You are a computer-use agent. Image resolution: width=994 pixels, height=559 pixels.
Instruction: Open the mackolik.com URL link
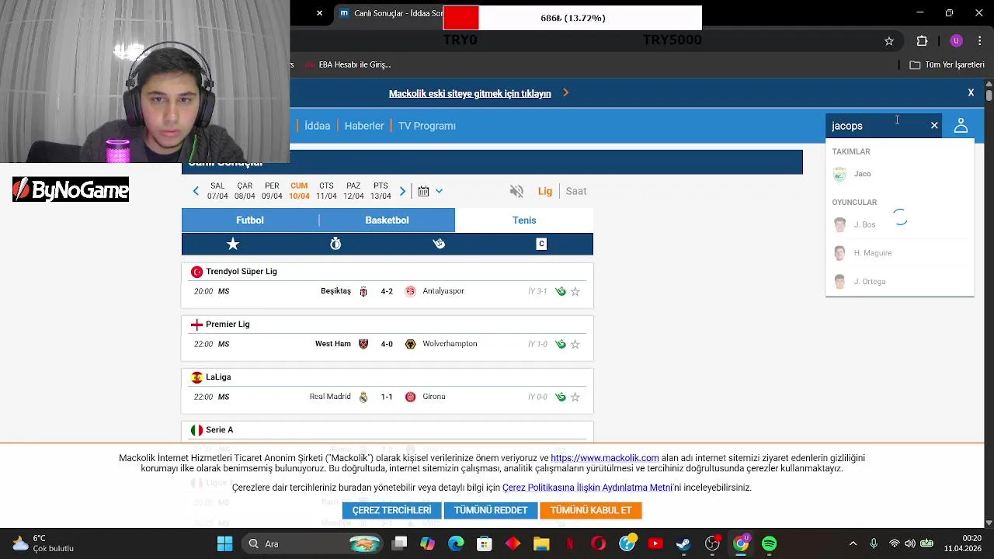pyautogui.click(x=605, y=458)
